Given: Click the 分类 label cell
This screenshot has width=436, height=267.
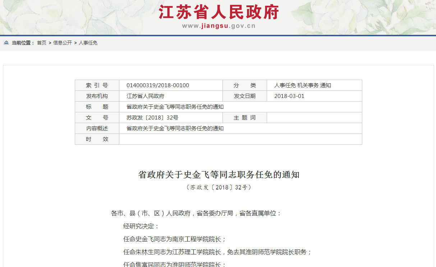Looking at the screenshot, I should pos(245,85).
